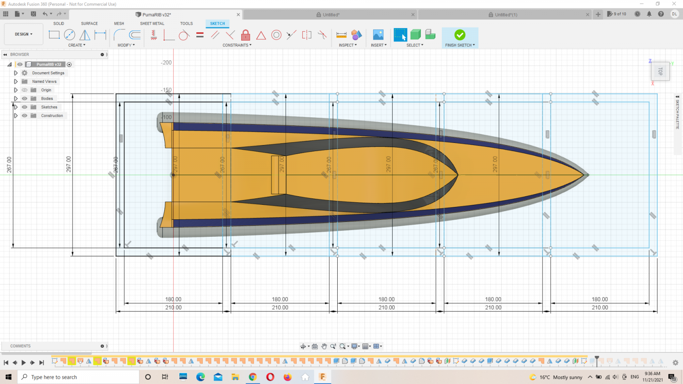Activate the Mirror sketch tool
The height and width of the screenshot is (384, 683).
[85, 35]
